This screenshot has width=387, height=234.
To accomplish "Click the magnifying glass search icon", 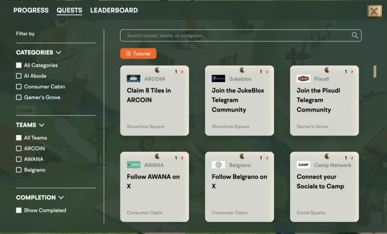I will (x=355, y=35).
